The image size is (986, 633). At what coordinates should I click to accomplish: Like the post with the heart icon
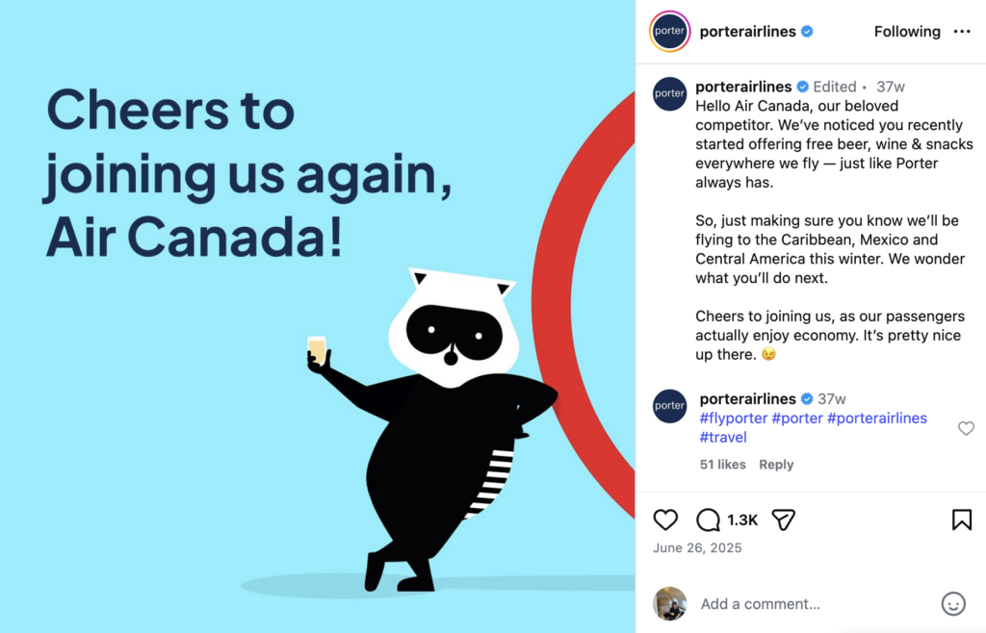pyautogui.click(x=665, y=519)
